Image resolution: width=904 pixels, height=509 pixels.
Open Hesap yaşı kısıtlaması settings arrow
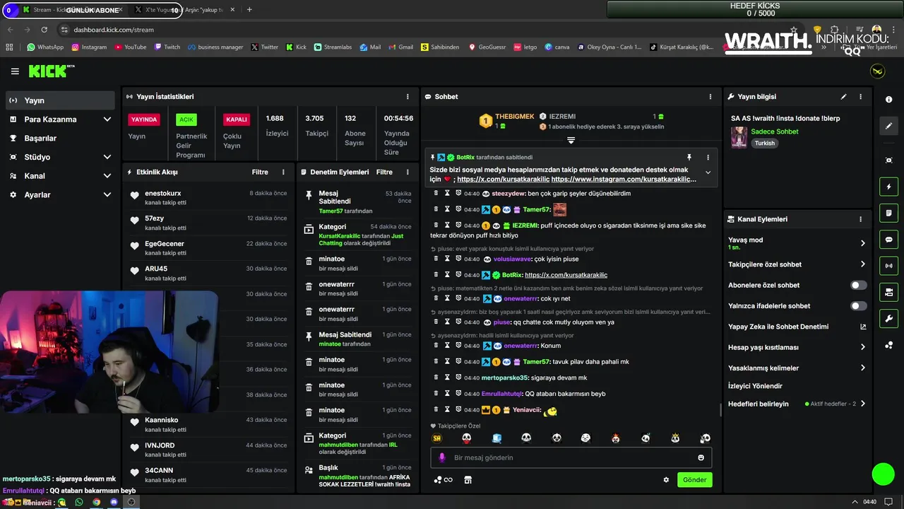click(862, 347)
